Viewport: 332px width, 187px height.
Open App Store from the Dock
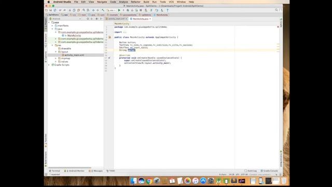pyautogui.click(x=203, y=181)
